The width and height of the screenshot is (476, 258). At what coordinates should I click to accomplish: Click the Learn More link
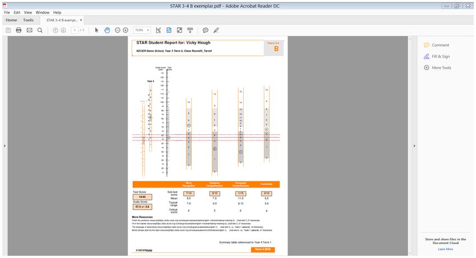445,249
